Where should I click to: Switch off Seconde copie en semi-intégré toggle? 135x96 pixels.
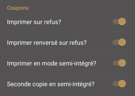(119, 84)
